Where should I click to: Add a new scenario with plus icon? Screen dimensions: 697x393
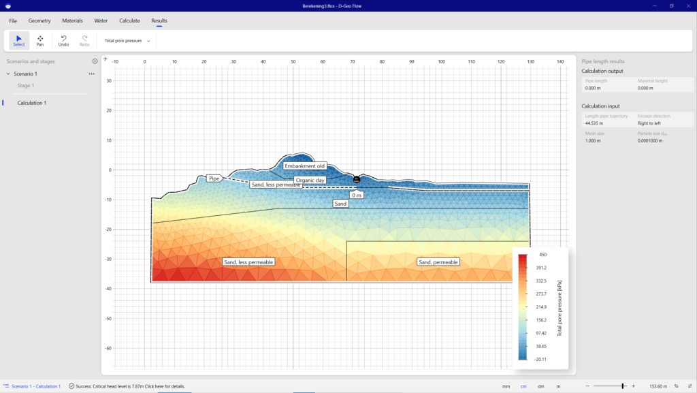(x=95, y=61)
